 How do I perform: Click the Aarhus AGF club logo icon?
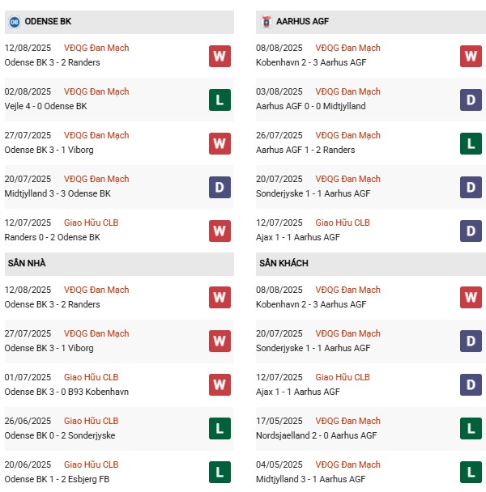coord(265,21)
